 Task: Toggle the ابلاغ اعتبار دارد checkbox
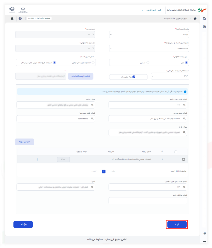tap(134, 77)
